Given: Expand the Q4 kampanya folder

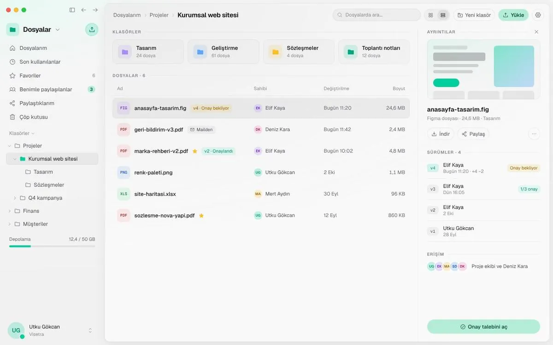Looking at the screenshot, I should (15, 198).
